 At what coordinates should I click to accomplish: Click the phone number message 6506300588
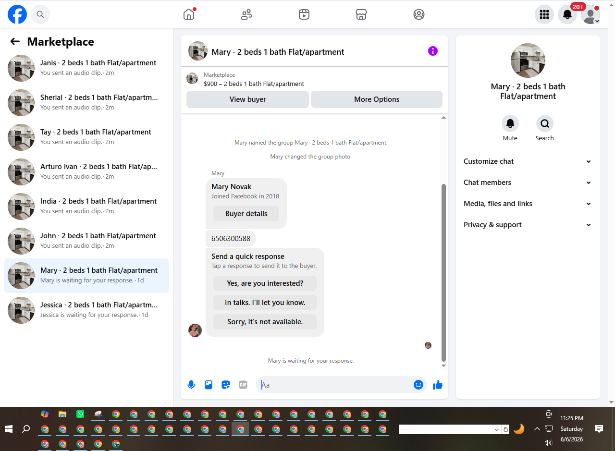[231, 239]
